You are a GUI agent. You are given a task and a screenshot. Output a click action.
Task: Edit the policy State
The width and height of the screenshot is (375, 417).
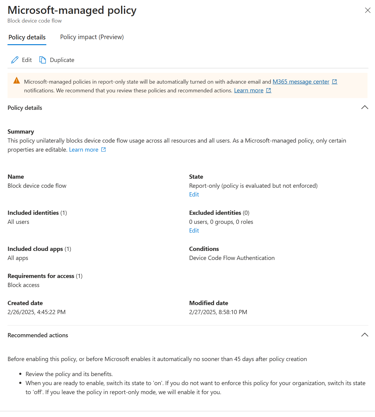(x=194, y=194)
